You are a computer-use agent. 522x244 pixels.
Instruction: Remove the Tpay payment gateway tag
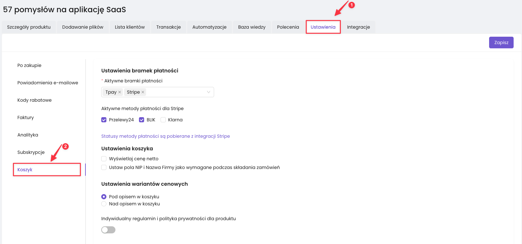pyautogui.click(x=120, y=92)
